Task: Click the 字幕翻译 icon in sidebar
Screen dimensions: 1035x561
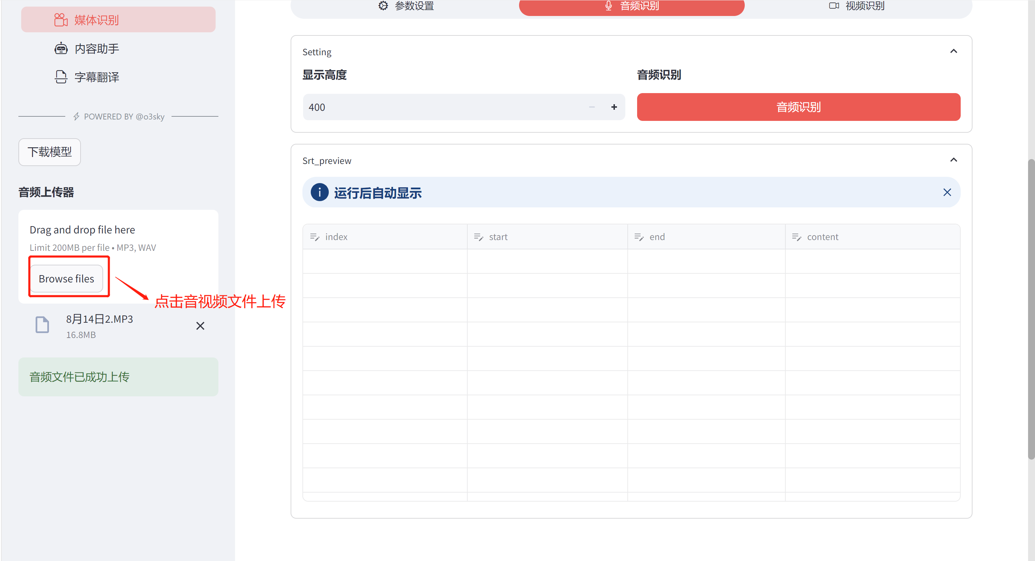Action: tap(60, 77)
